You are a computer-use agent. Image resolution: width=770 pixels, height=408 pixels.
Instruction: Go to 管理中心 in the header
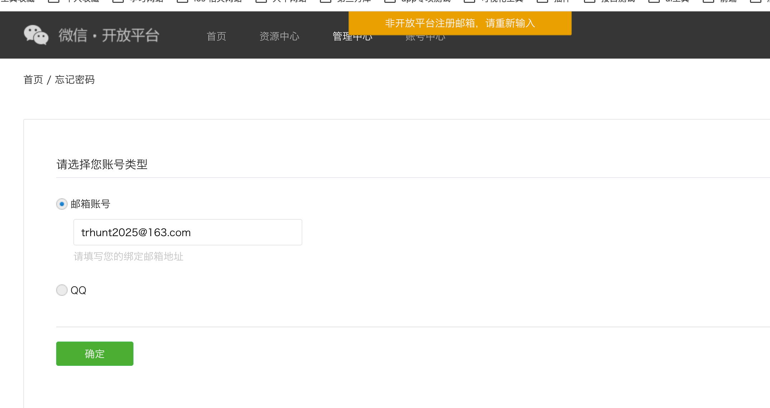(340, 37)
